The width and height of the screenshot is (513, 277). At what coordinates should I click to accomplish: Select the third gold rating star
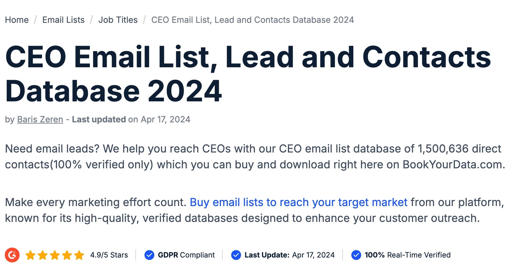(55, 255)
